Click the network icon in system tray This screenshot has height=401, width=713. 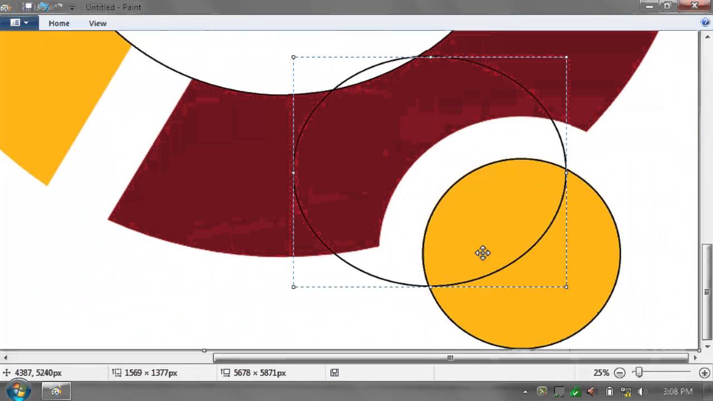coord(626,392)
